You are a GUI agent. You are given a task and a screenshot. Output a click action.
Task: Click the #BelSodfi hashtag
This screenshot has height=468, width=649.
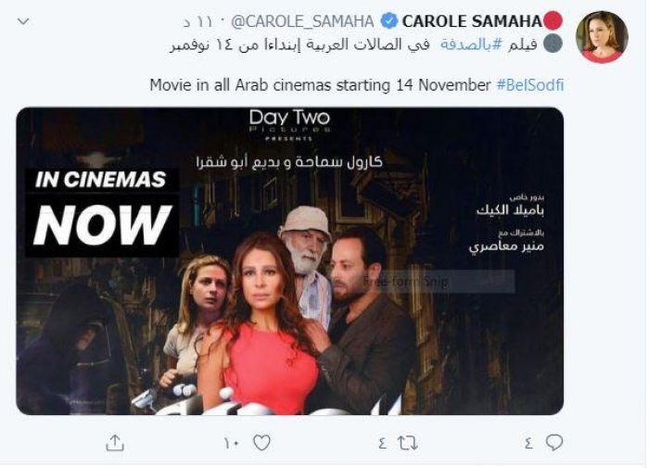point(529,85)
